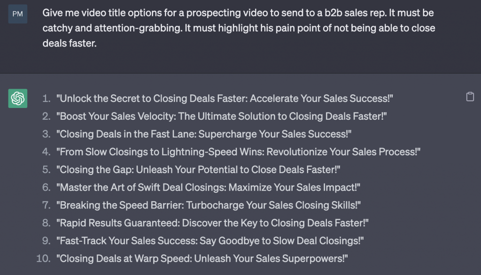Image resolution: width=481 pixels, height=275 pixels.
Task: Click the PM user avatar
Action: [x=18, y=14]
